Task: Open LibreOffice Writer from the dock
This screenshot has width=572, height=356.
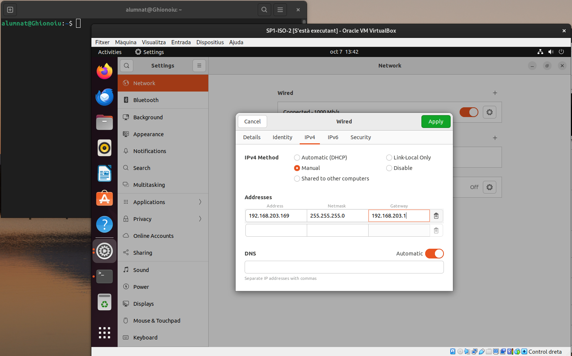Action: 105,174
